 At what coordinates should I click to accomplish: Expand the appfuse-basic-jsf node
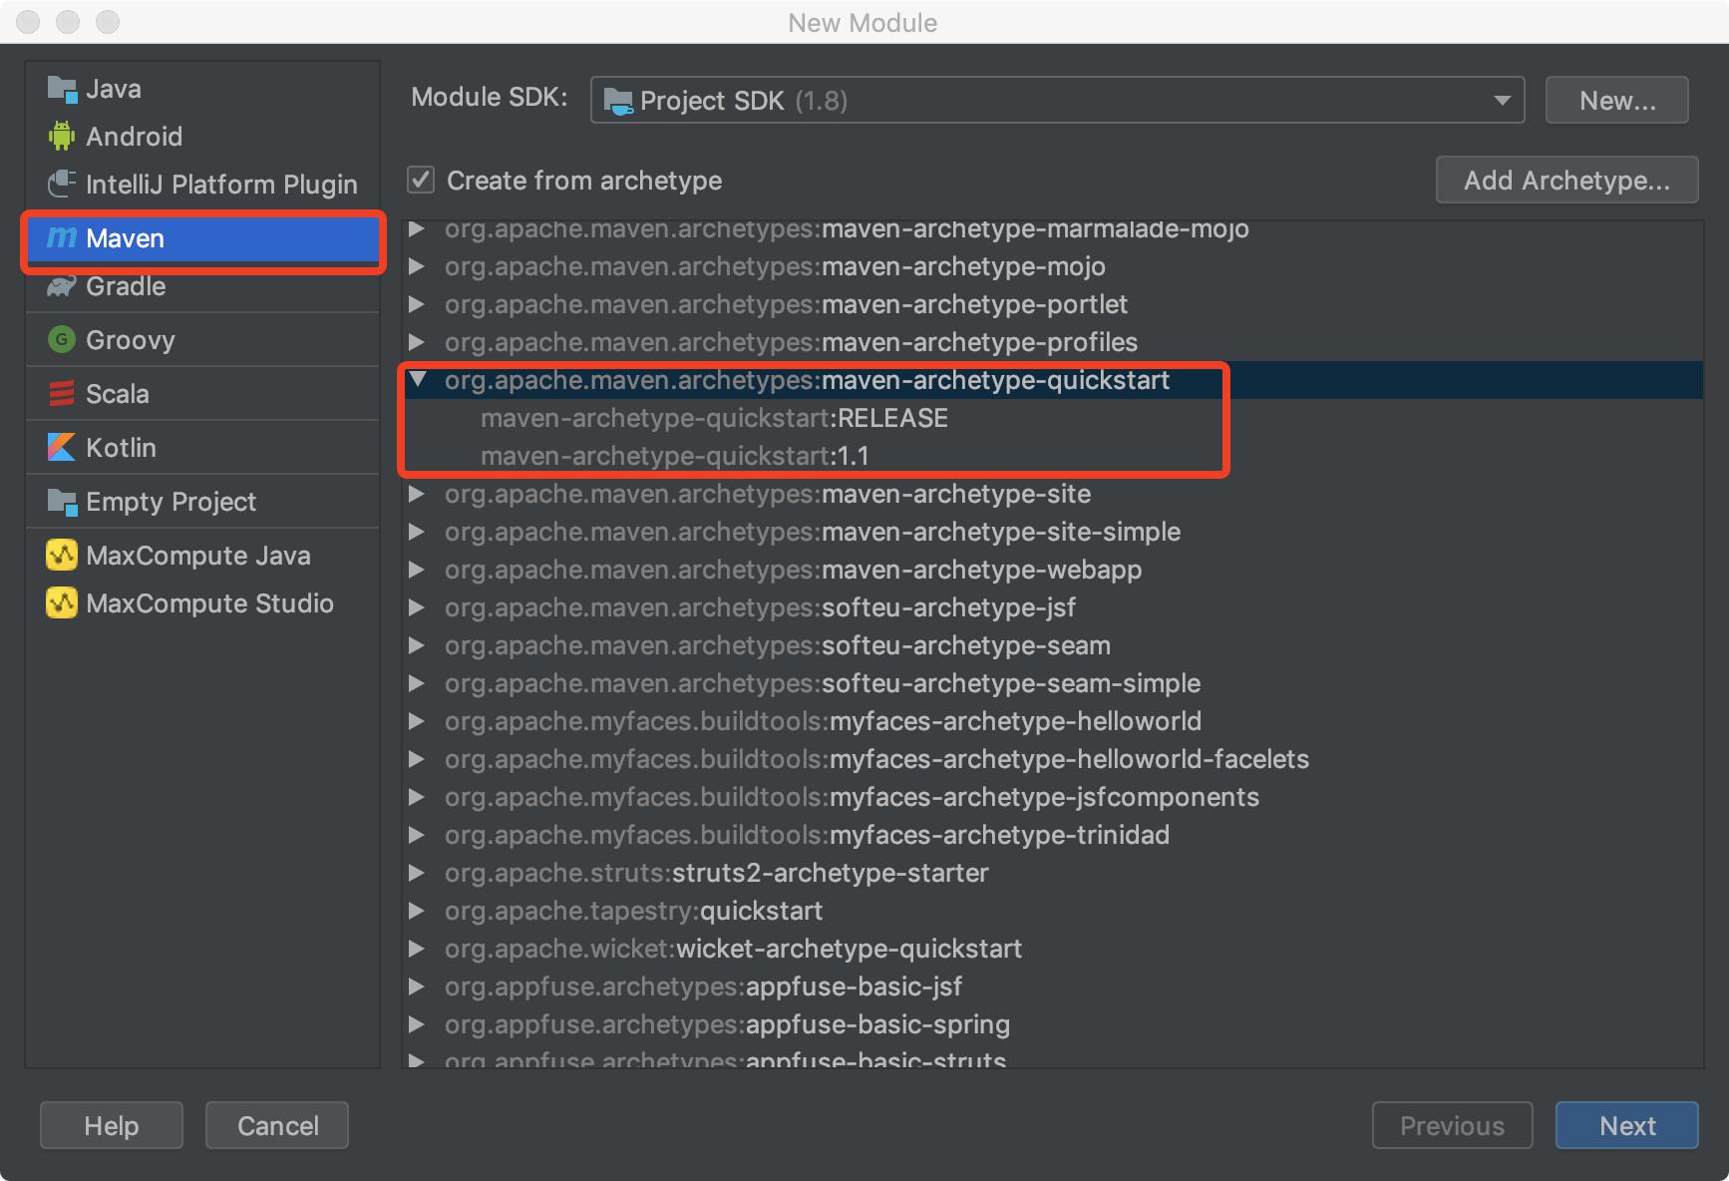[x=417, y=986]
